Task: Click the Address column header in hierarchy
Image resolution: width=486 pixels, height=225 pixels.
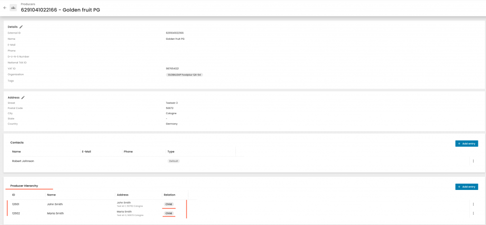Action: point(122,195)
